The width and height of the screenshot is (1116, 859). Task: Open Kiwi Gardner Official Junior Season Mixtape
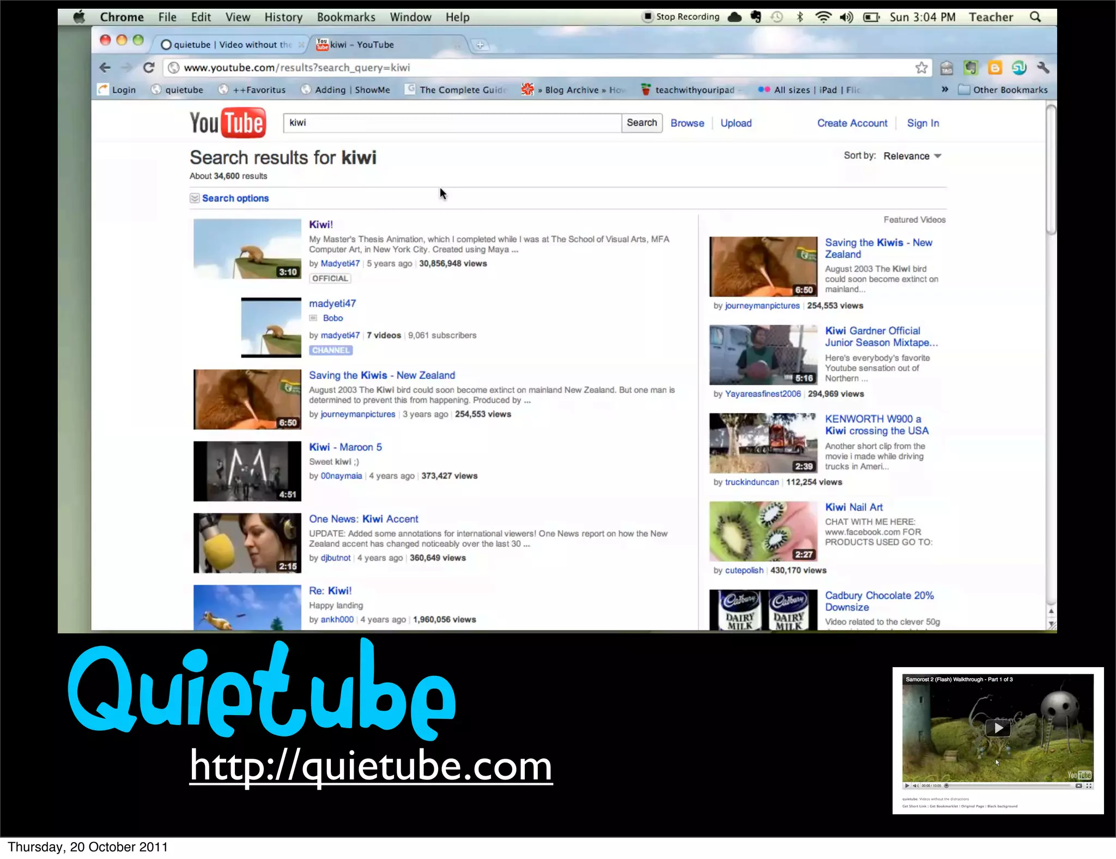(x=881, y=337)
